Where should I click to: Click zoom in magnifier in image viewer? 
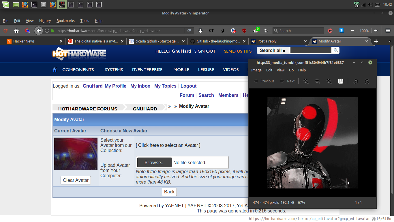[x=306, y=81]
